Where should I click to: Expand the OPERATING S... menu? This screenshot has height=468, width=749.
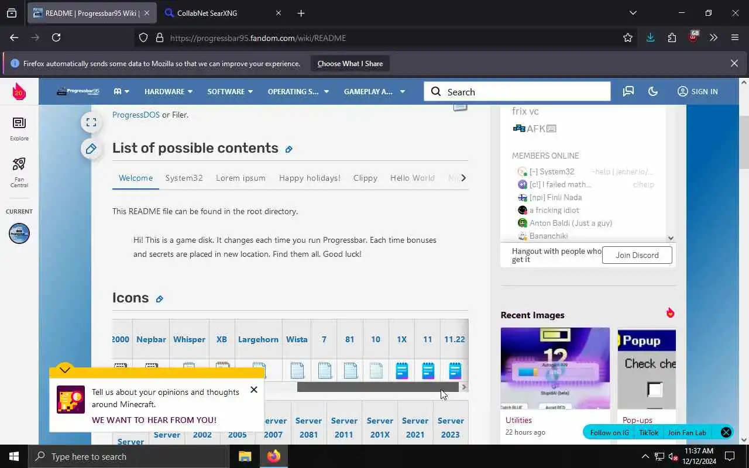pos(298,91)
